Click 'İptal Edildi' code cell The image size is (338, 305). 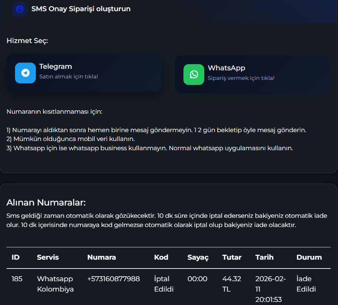[x=164, y=284]
